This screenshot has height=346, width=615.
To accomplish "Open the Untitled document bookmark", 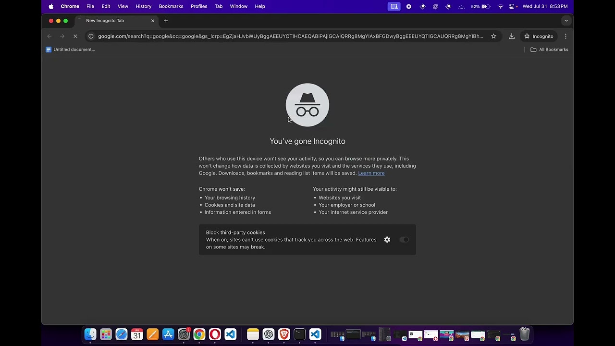I will click(70, 49).
